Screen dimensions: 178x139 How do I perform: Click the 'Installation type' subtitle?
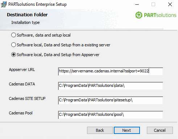coord(25,22)
